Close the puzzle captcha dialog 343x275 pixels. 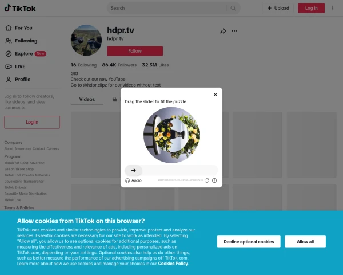[216, 95]
